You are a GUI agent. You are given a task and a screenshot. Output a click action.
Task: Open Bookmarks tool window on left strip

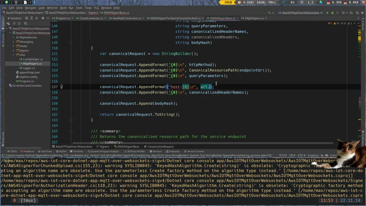(x=3, y=139)
